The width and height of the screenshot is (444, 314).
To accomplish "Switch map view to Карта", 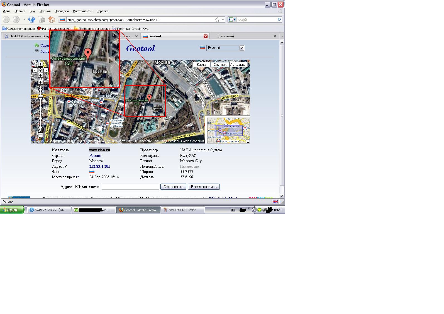I will pyautogui.click(x=201, y=65).
